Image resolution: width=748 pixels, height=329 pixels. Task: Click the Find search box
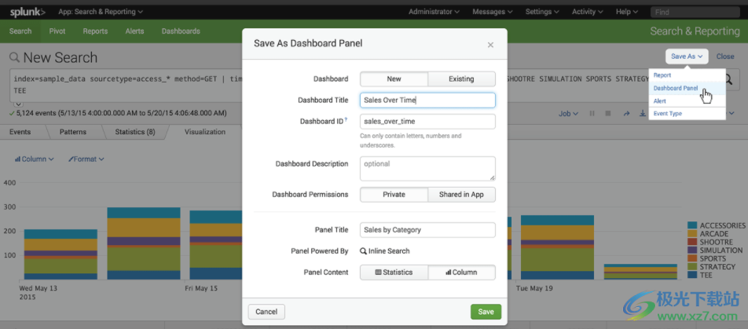pyautogui.click(x=695, y=12)
